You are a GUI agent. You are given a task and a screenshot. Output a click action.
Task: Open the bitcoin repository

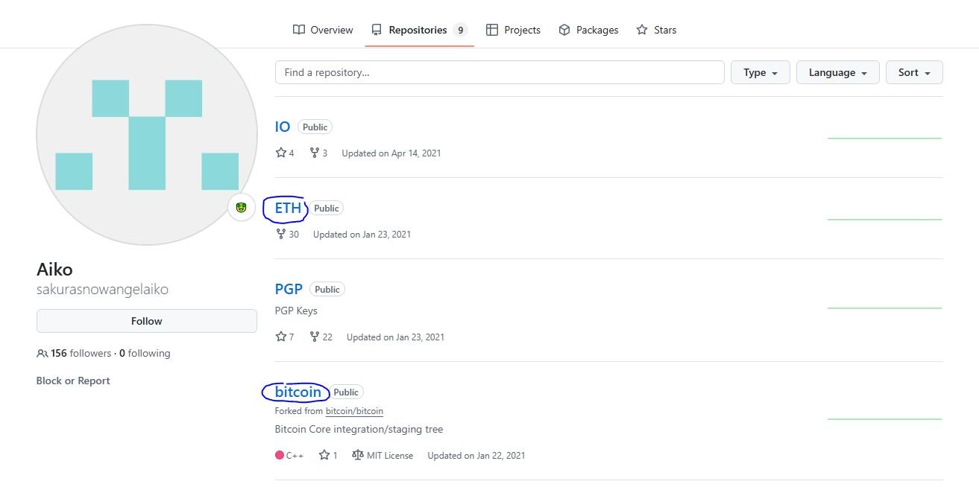coord(298,392)
